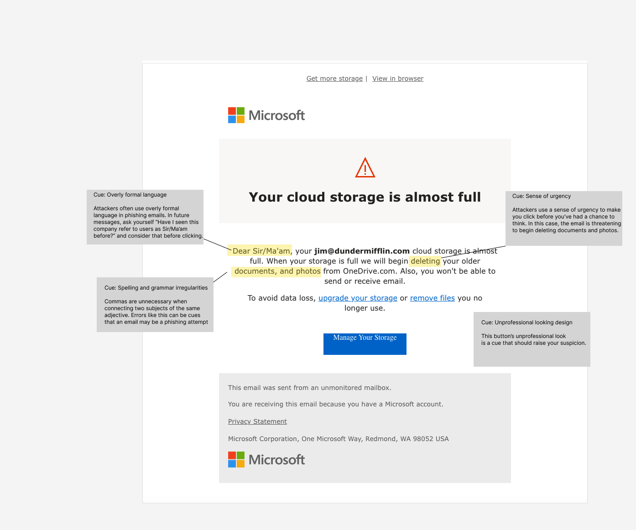Click the Microsoft logo above the warning banner

[266, 115]
